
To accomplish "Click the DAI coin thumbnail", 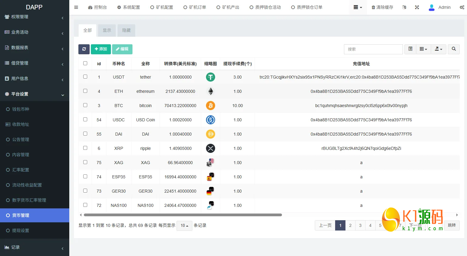I will [211, 134].
